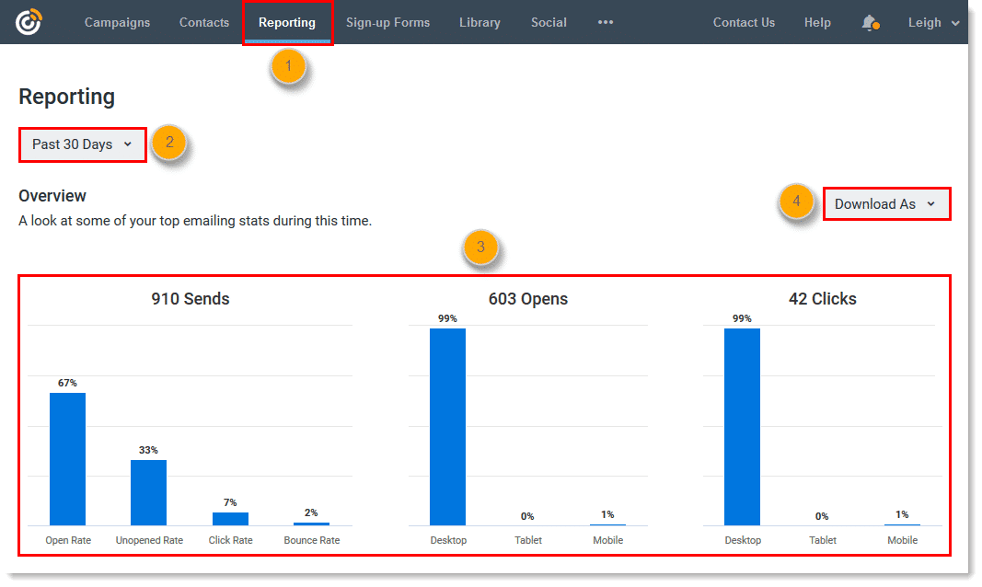The image size is (982, 587).
Task: Open the Contacts tab
Action: 203,22
